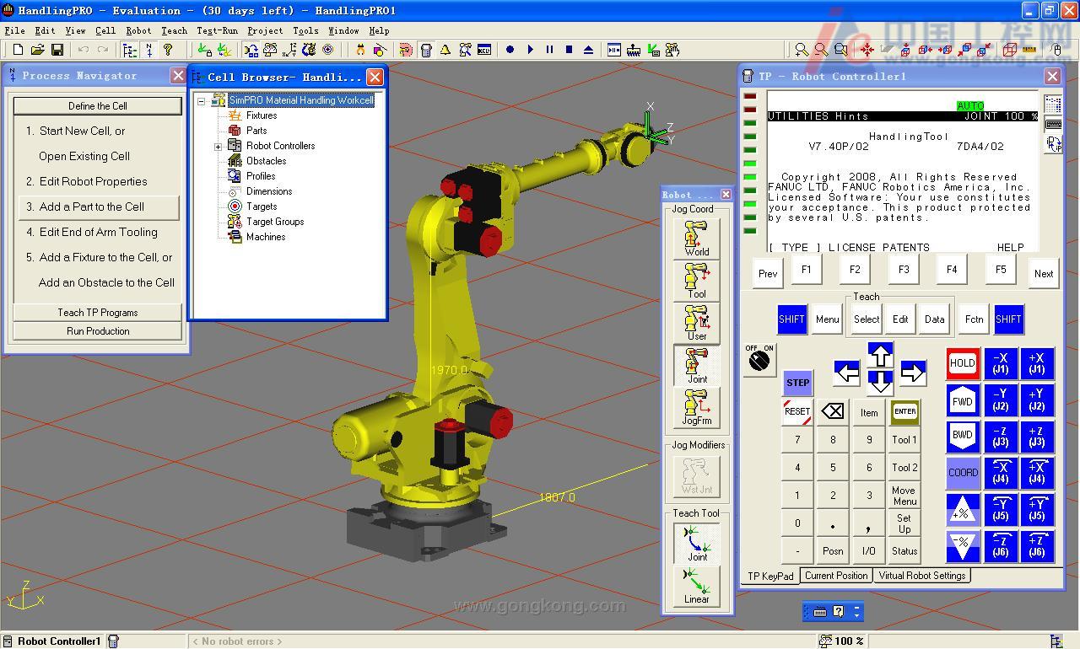The image size is (1080, 649).
Task: Toggle the left blue SHIFT key
Action: click(x=791, y=319)
